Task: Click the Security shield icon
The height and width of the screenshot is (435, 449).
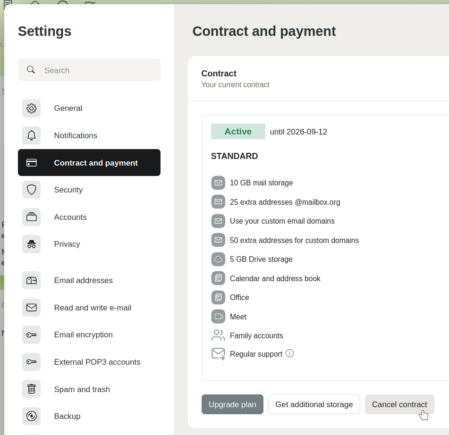Action: pos(32,190)
